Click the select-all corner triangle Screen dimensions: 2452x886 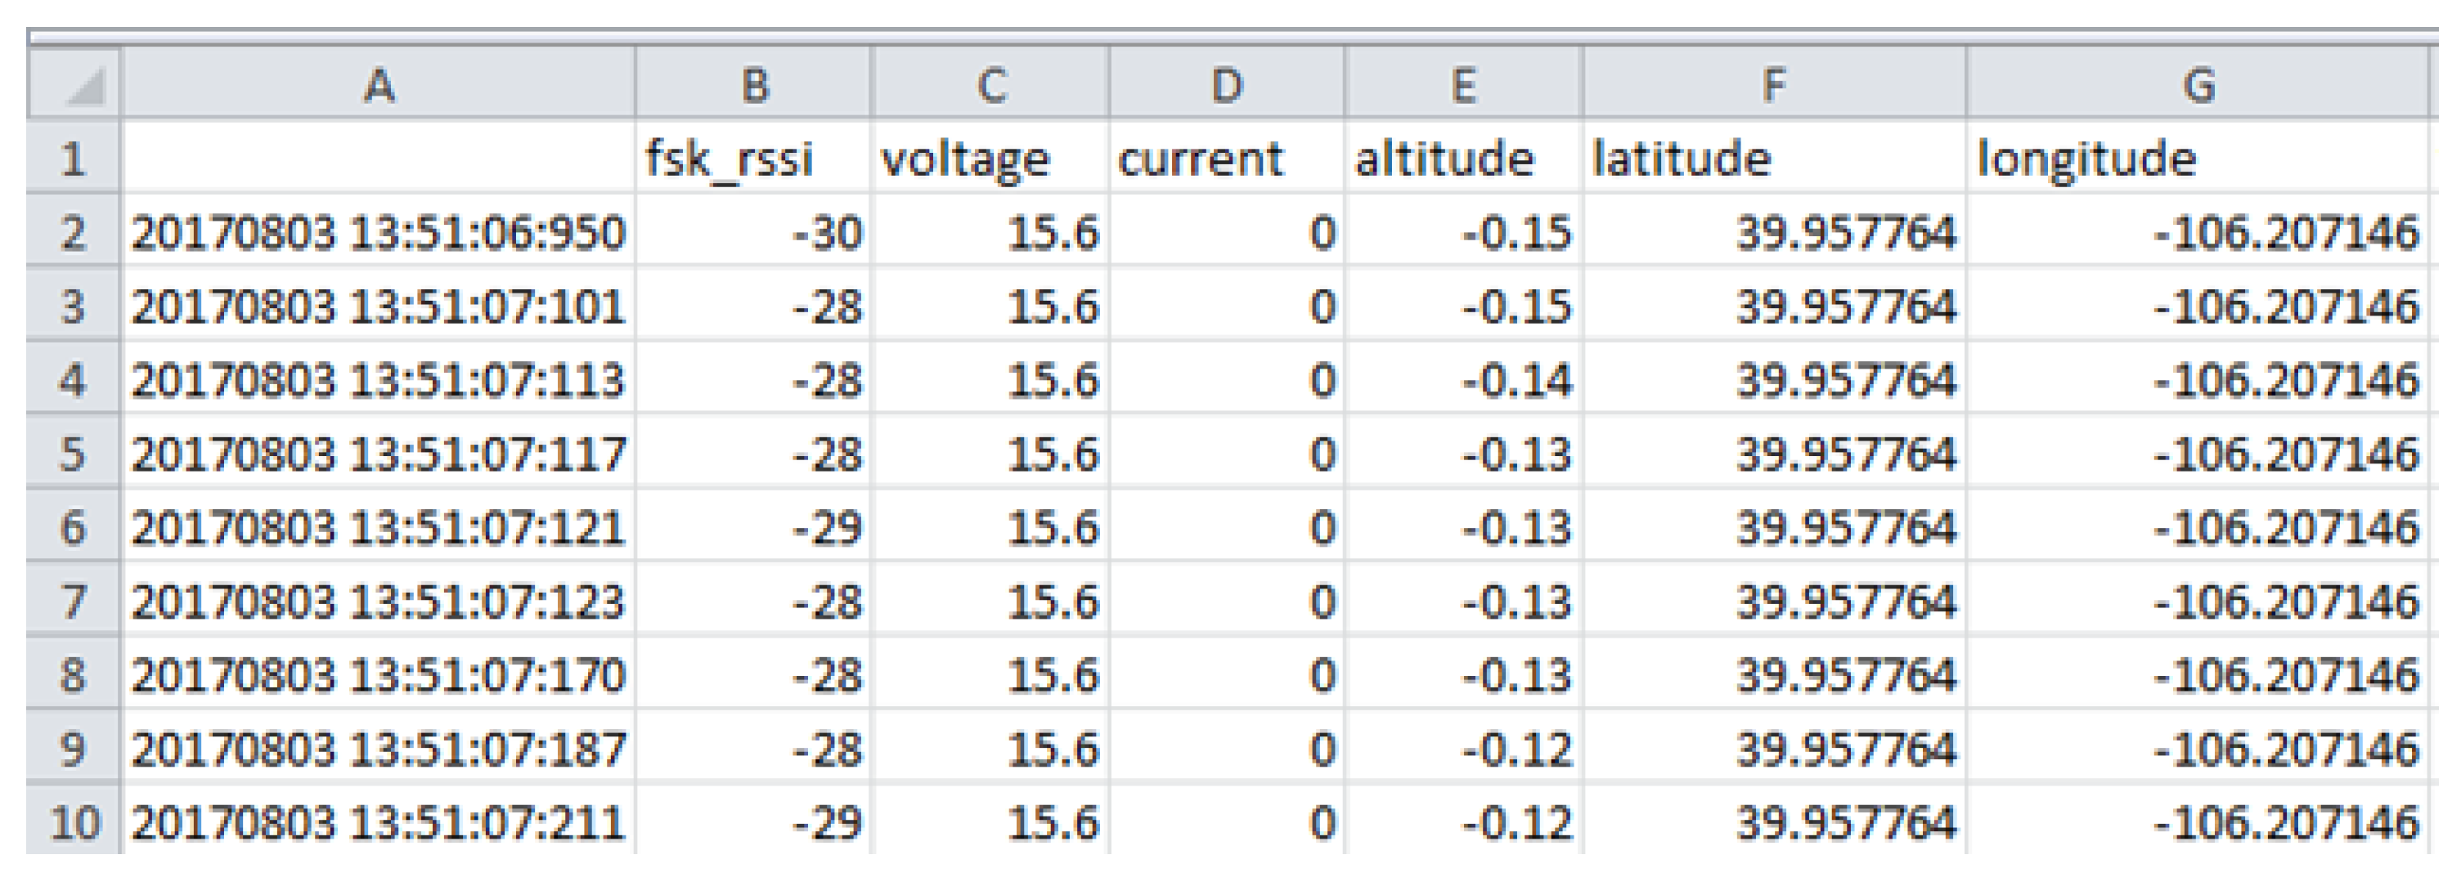coord(74,83)
